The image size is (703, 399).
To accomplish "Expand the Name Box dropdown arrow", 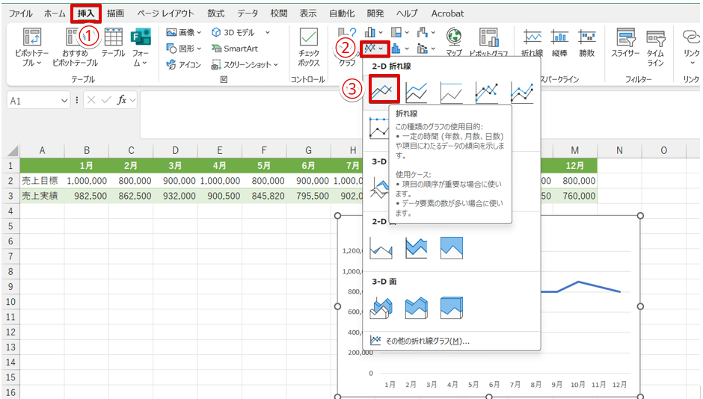I will coord(65,100).
